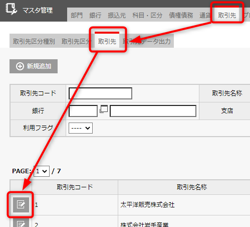Open the 利用フラグ dropdown
The height and width of the screenshot is (227, 250).
[81, 128]
